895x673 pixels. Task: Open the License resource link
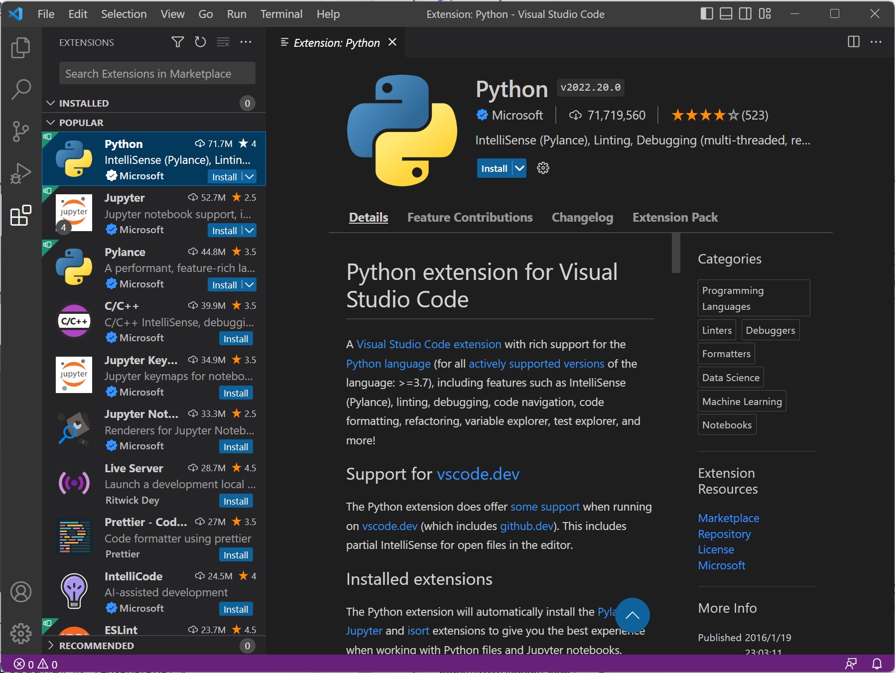[716, 549]
